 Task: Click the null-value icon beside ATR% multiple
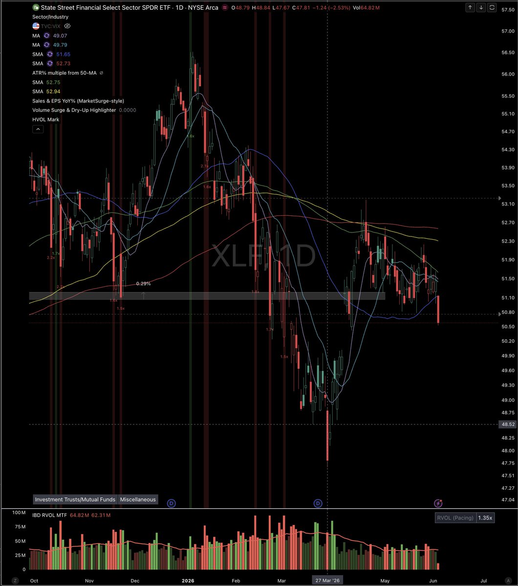[101, 73]
